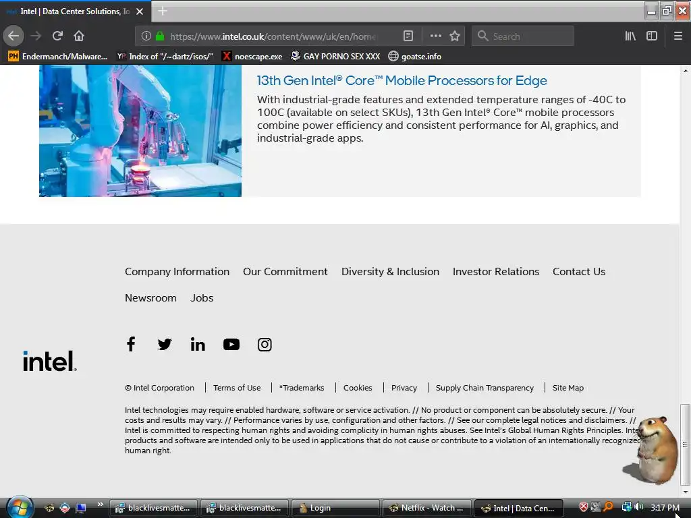Open Diversity & Inclusion footer link
Screen dimensions: 691x518
(x=391, y=272)
